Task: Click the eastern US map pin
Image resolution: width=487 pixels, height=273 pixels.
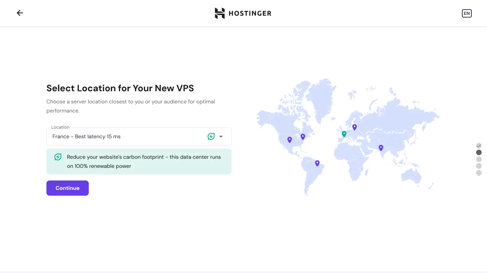Action: pos(303,136)
